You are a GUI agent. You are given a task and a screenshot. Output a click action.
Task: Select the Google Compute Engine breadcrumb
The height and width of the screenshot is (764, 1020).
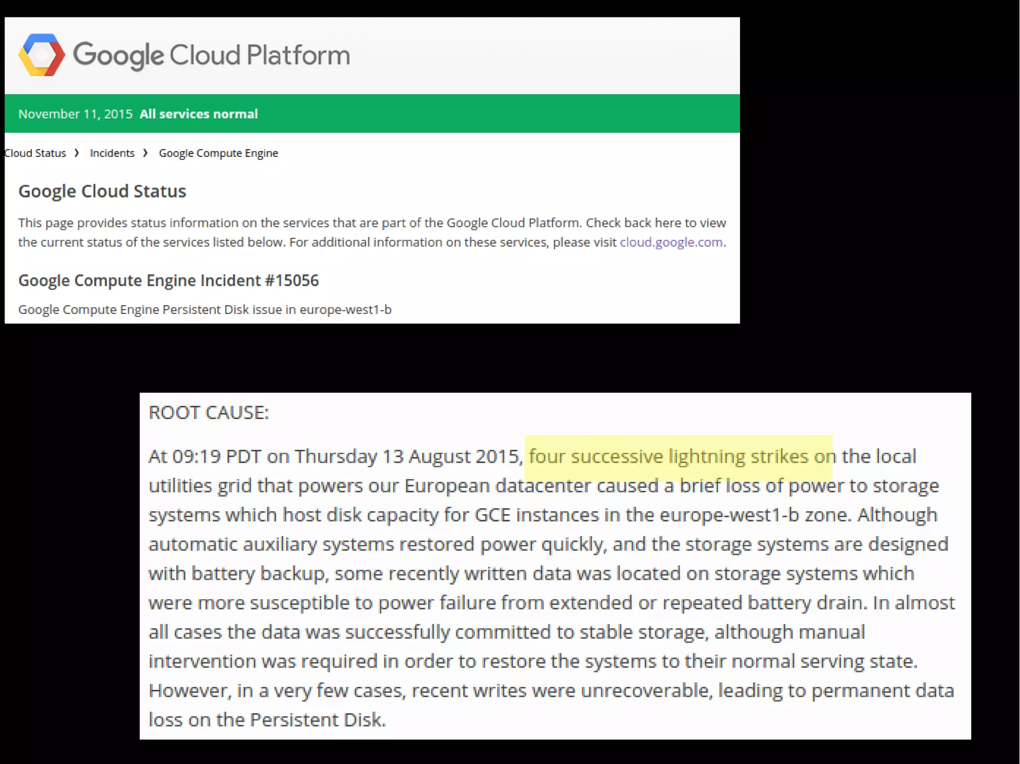pos(218,153)
